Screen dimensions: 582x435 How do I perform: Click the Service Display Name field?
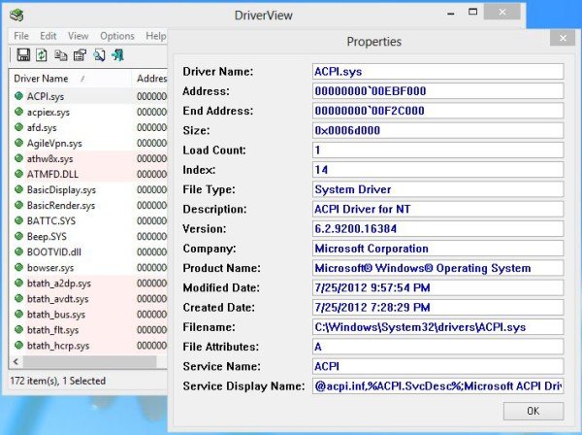click(436, 386)
